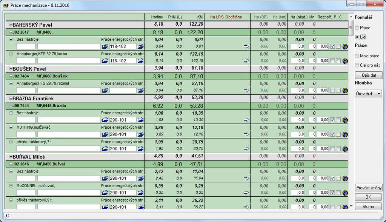
Task: Collapse the J00 7444 MF,6445,Brázda node
Action: tap(11, 106)
